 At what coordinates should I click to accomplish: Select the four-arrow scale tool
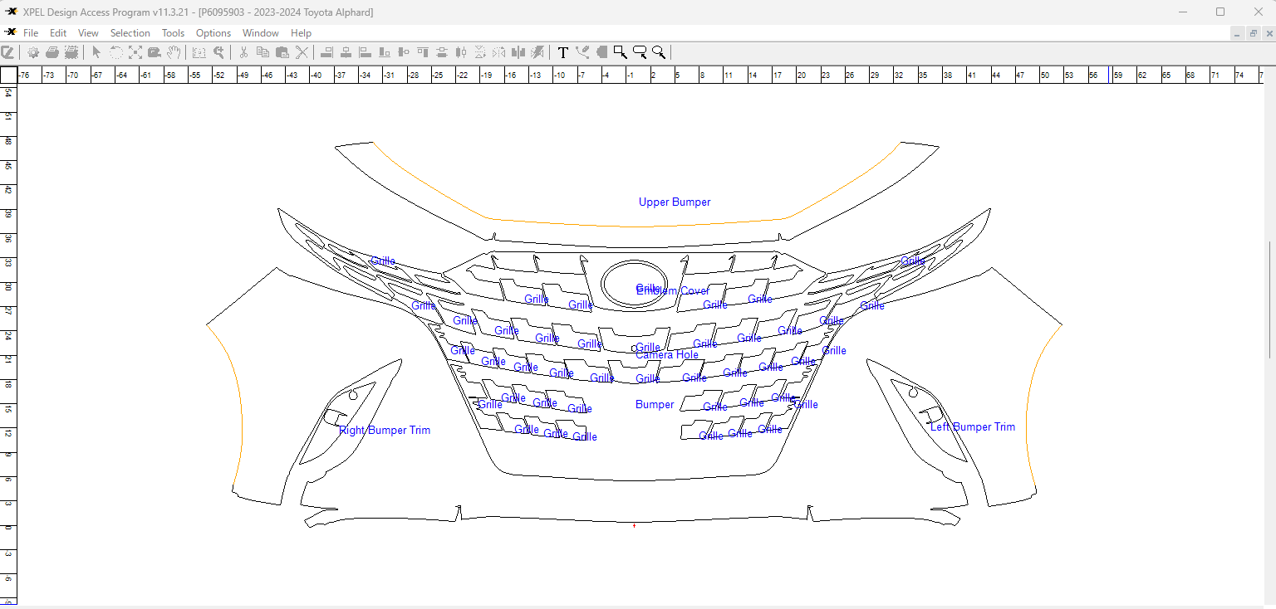135,52
